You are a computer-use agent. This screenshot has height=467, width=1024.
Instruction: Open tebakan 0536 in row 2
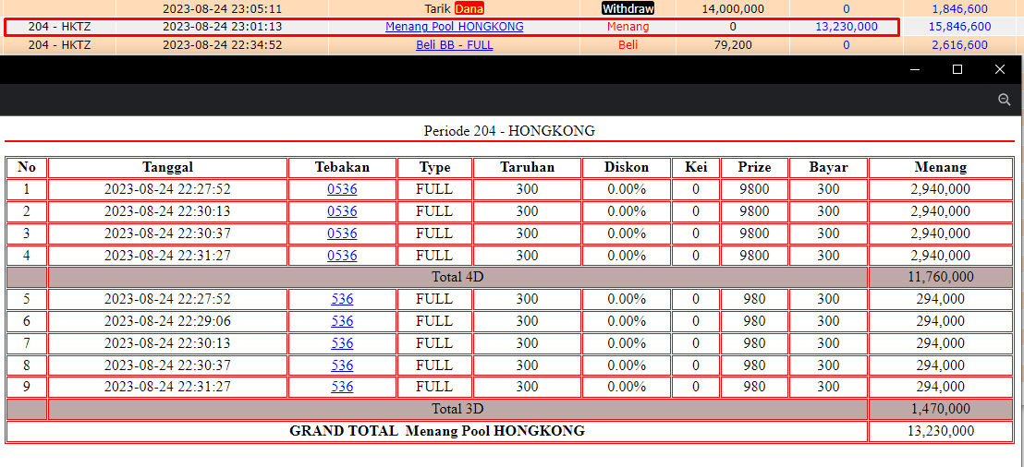point(342,211)
